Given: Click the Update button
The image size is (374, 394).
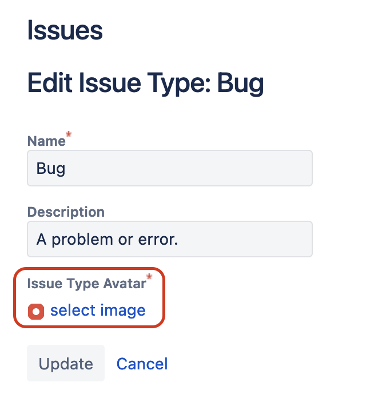Looking at the screenshot, I should 66,363.
